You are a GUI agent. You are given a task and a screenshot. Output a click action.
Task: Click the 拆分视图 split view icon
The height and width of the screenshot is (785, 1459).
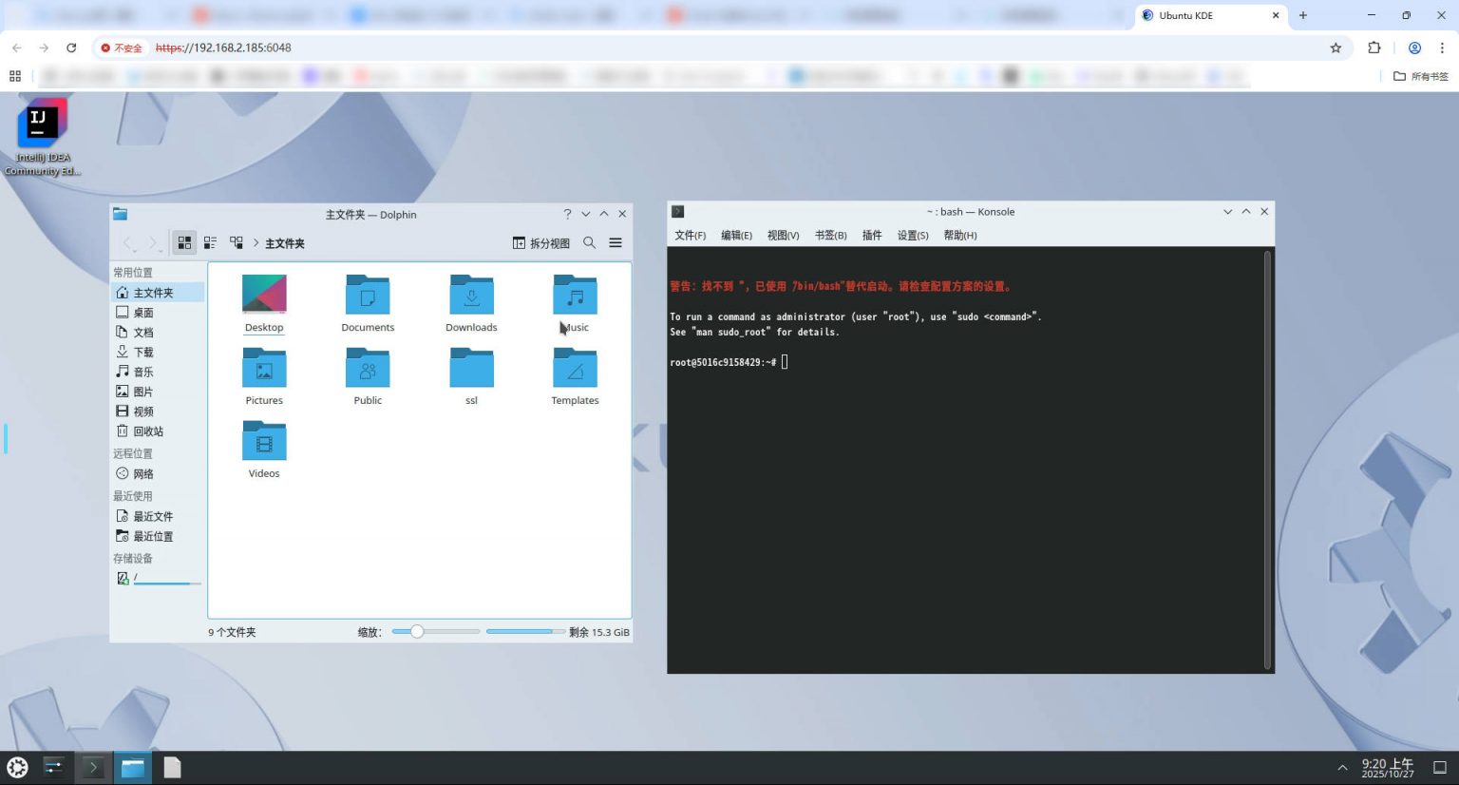(x=542, y=242)
